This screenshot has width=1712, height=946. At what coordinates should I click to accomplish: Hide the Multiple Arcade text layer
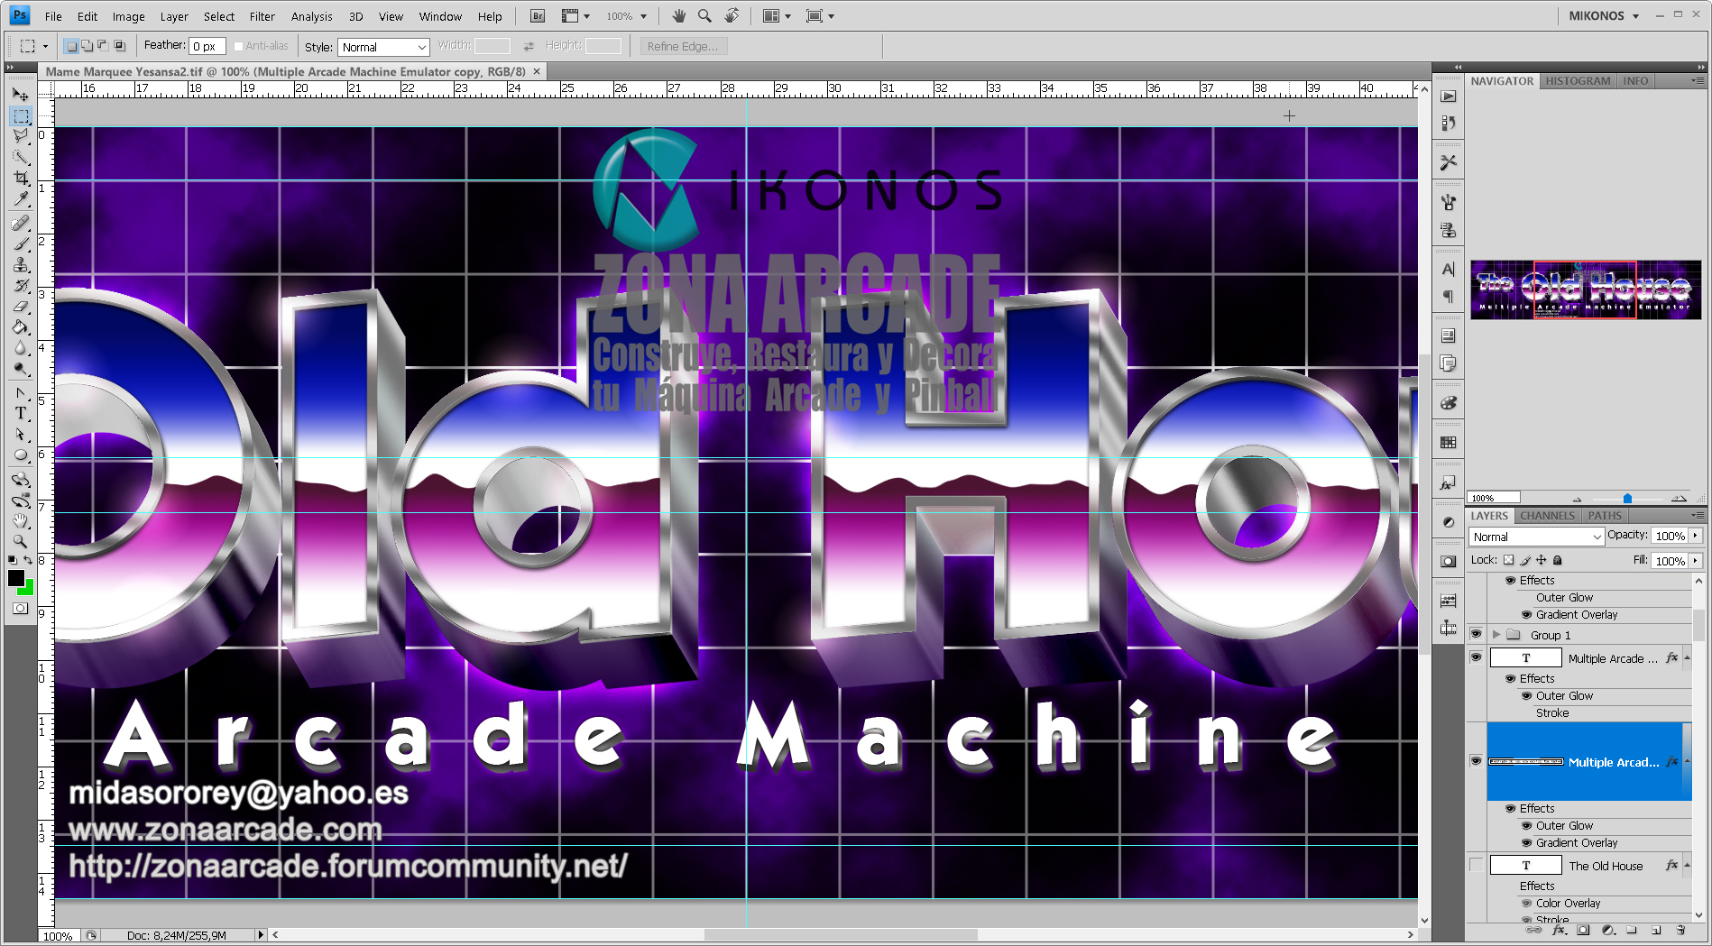(1476, 657)
